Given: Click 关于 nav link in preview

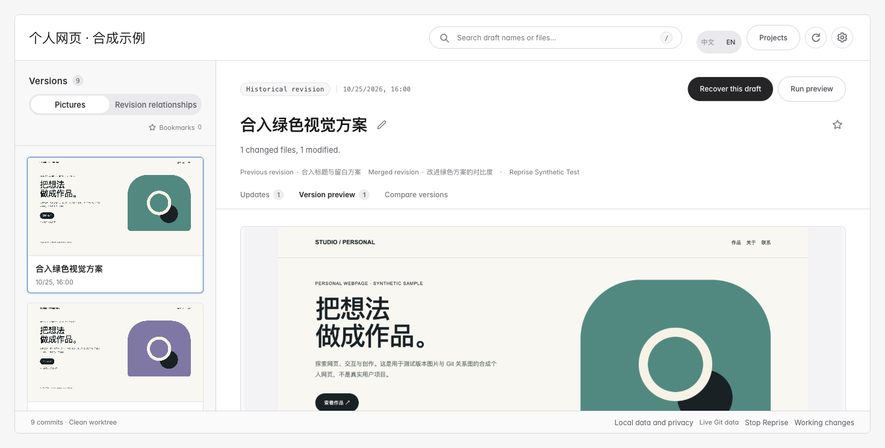Looking at the screenshot, I should [x=751, y=243].
